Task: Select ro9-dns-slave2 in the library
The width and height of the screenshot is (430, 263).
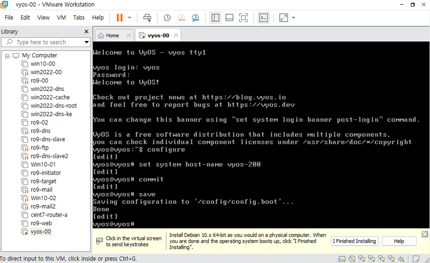Action: 49,156
